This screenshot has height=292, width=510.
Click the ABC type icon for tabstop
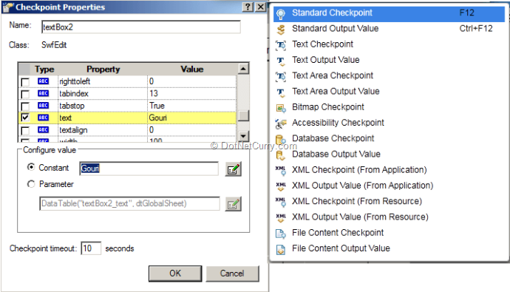[x=44, y=106]
